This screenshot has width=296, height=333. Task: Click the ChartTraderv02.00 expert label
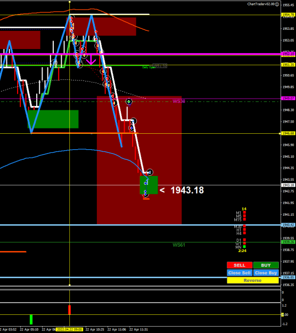[x=261, y=4]
